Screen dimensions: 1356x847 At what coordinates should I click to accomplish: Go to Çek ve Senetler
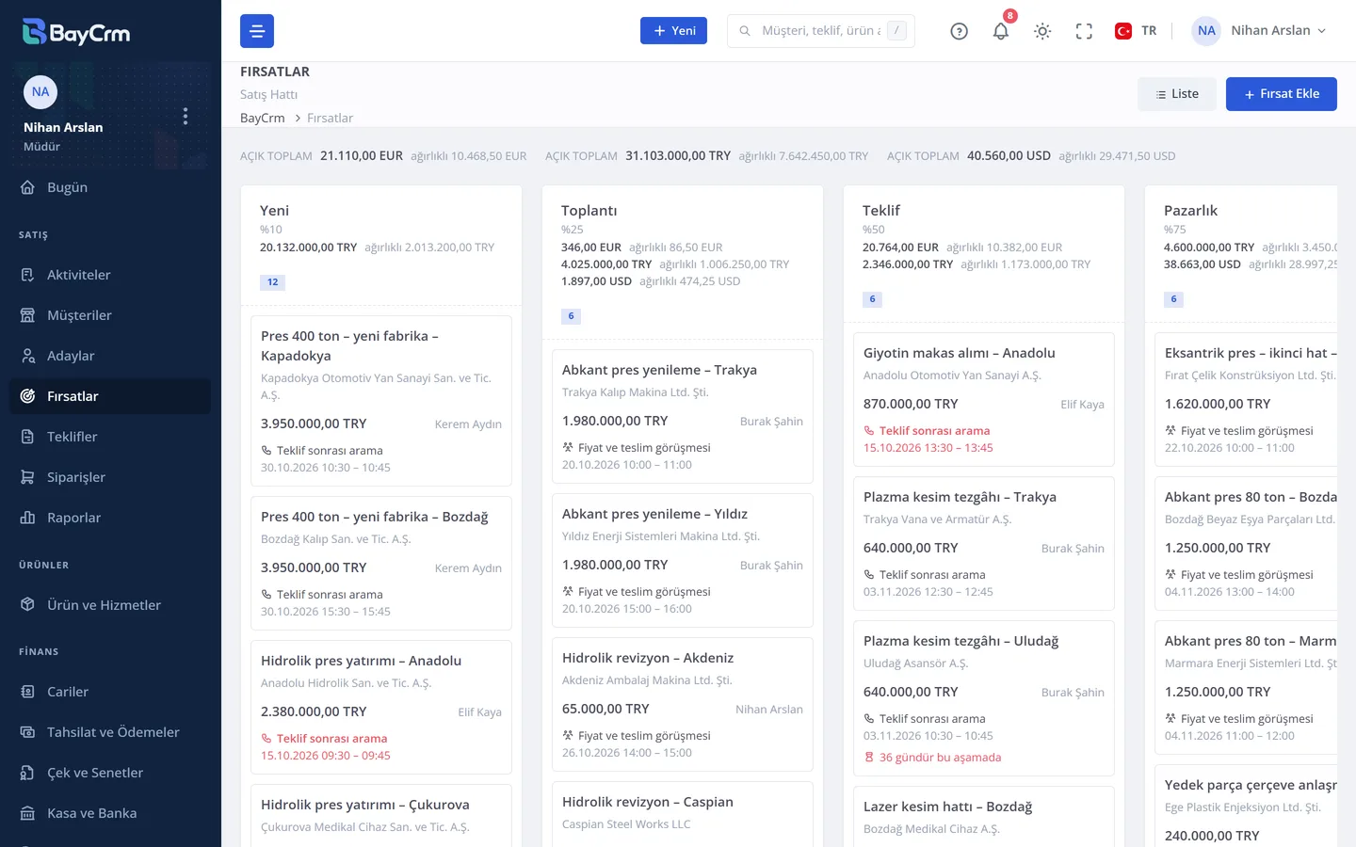(x=110, y=773)
